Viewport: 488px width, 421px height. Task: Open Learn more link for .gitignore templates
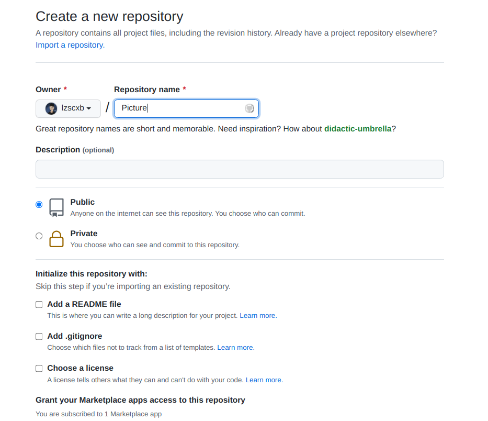tap(235, 348)
